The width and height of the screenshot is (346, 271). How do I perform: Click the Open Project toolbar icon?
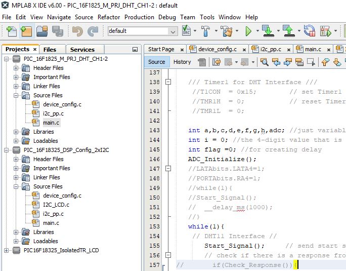tap(42, 31)
